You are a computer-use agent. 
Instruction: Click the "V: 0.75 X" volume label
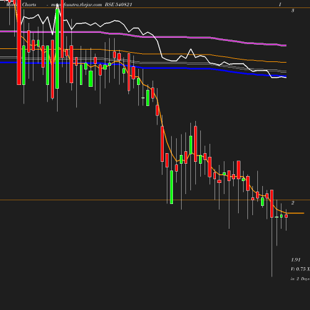(300, 269)
